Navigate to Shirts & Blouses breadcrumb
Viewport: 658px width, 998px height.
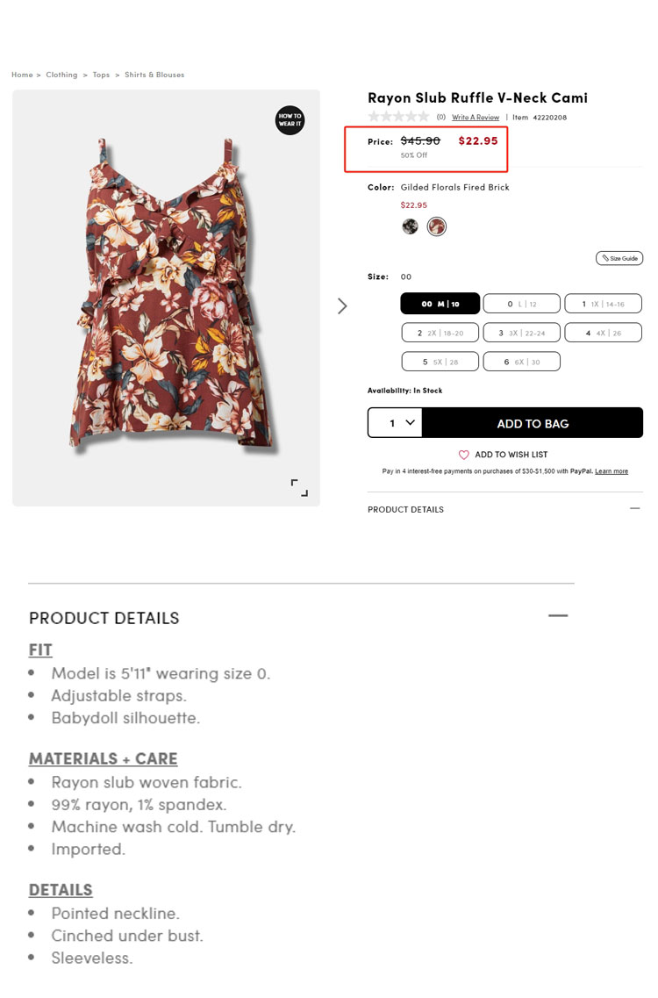(154, 75)
